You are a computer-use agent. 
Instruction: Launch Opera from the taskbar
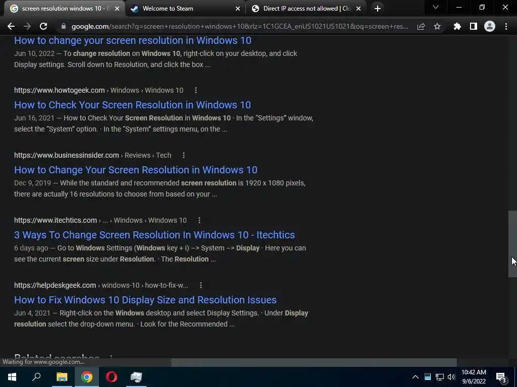[x=112, y=377]
